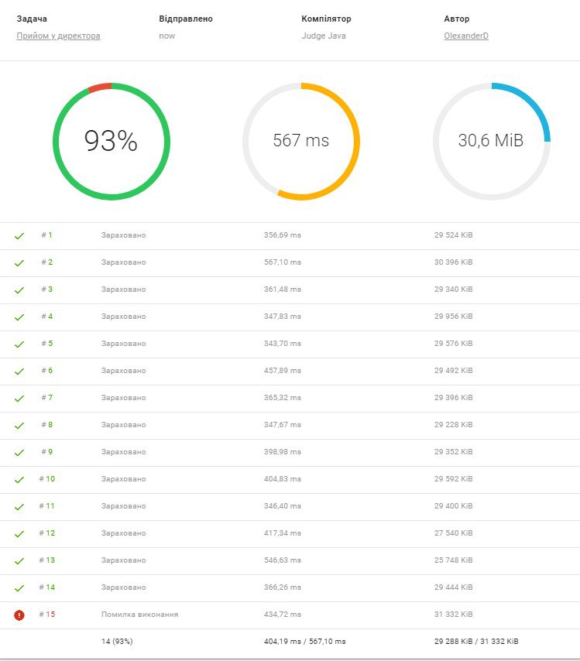The height and width of the screenshot is (661, 580).
Task: Click the memory value 29 492 KiB
Action: [x=454, y=371]
